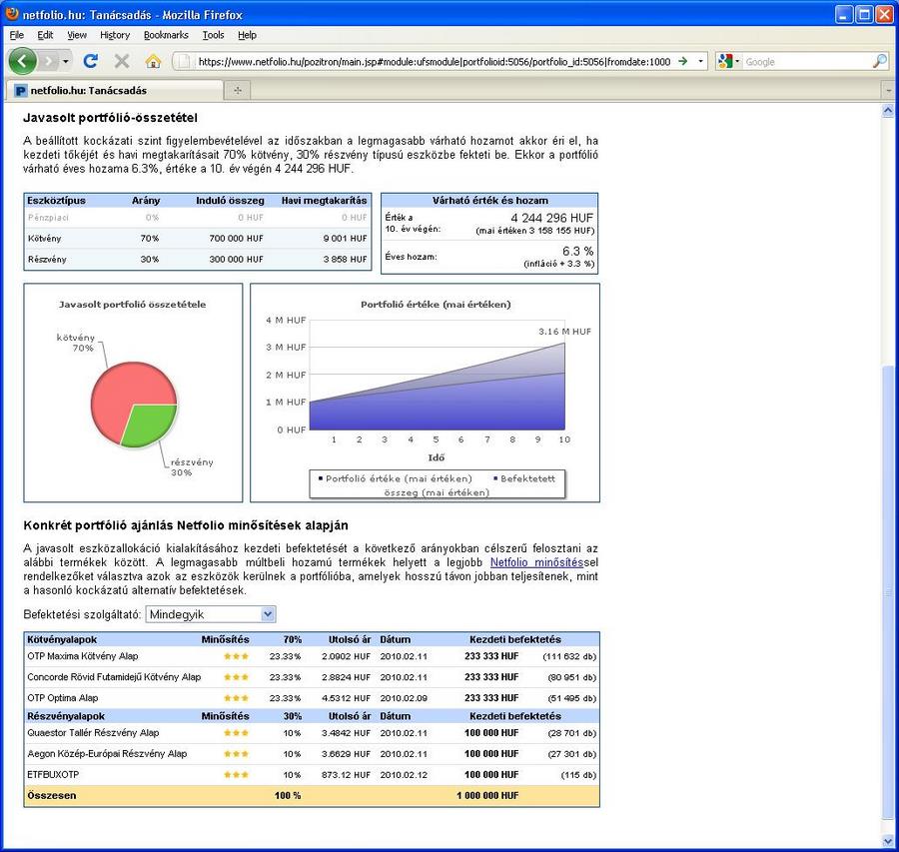Click the Eszköztípus column header
899x852 pixels.
[x=56, y=200]
